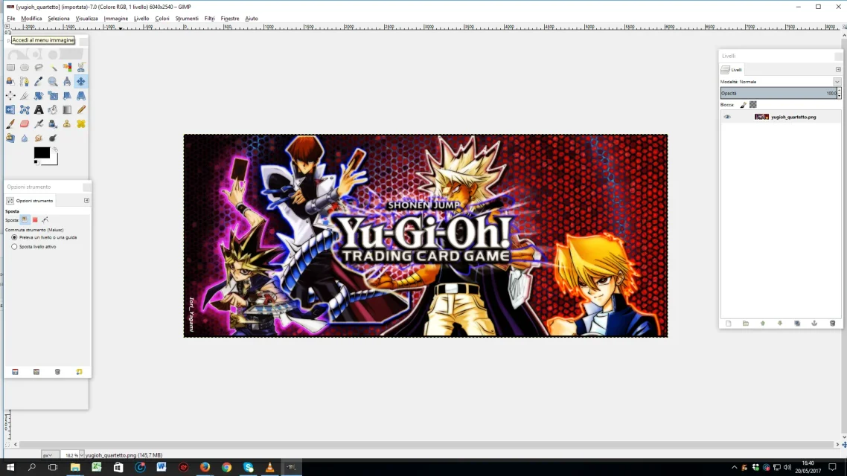Collapse the Livelli tab panel arrow
The width and height of the screenshot is (847, 476).
tap(838, 69)
